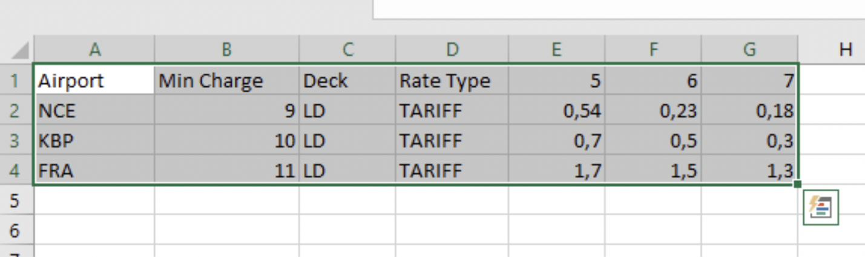The image size is (865, 257).
Task: Select the Rate Type cell
Action: [x=452, y=81]
